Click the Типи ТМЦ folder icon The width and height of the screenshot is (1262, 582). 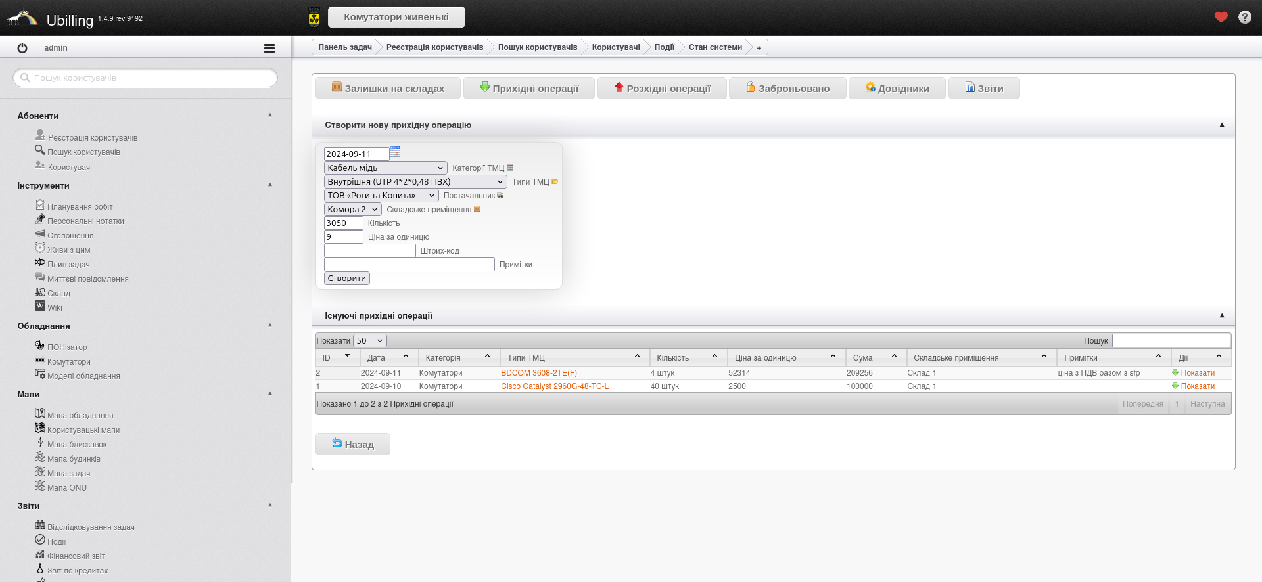(x=555, y=182)
